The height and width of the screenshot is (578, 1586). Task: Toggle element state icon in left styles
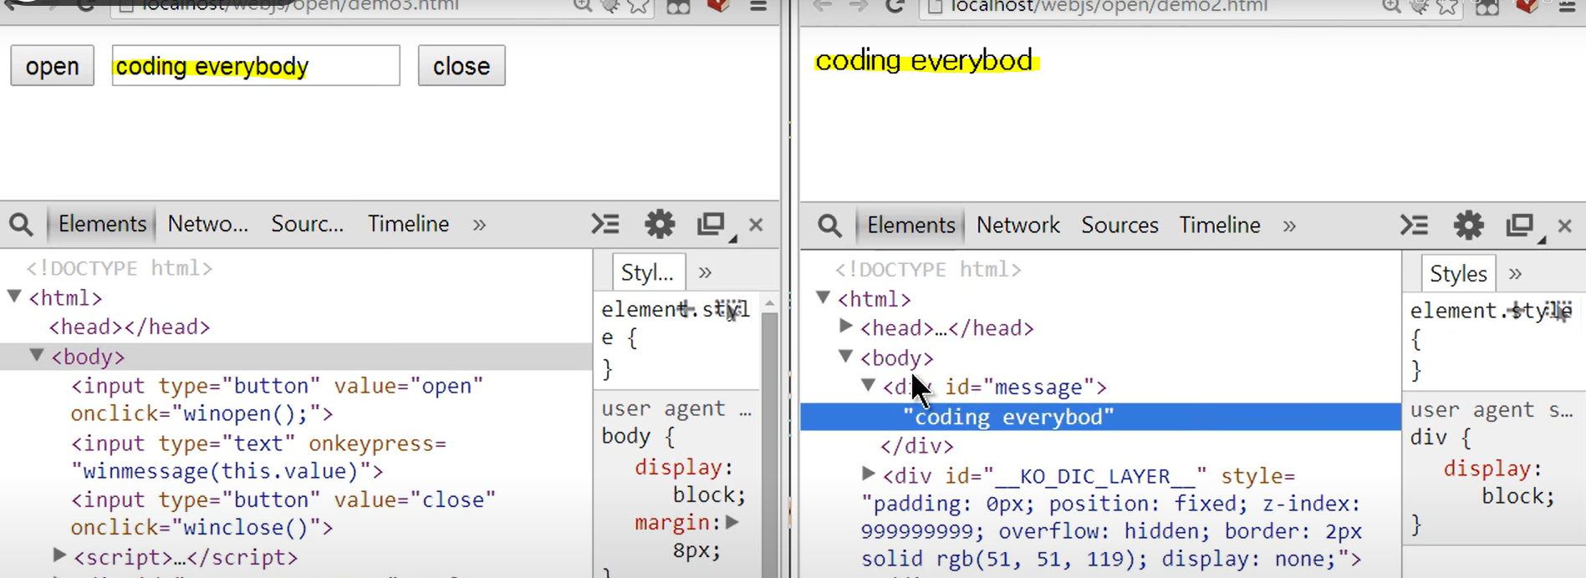click(730, 310)
